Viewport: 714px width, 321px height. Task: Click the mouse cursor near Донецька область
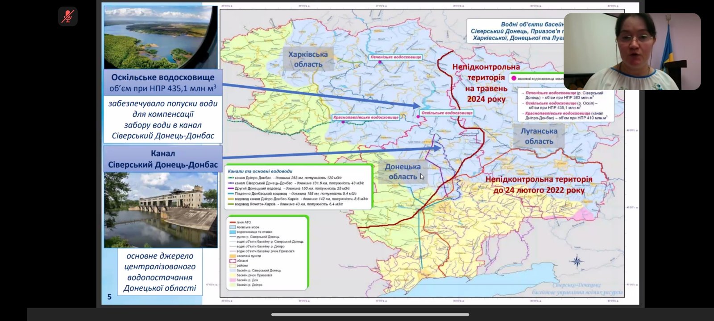click(422, 176)
